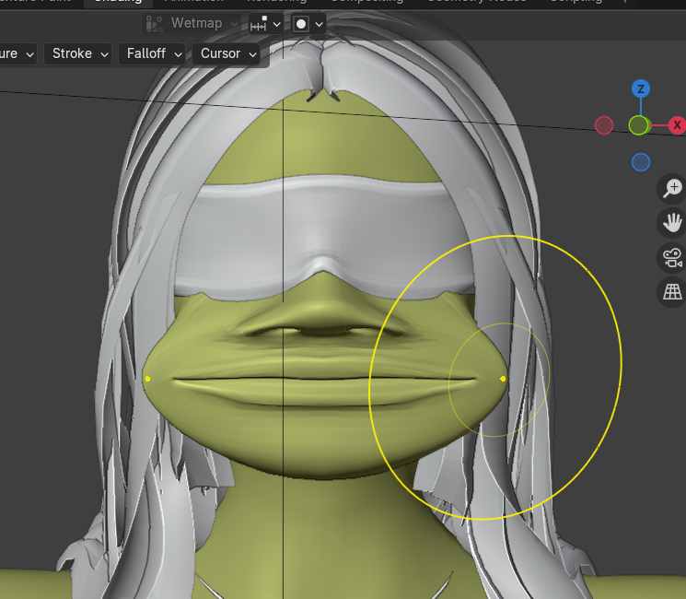The image size is (686, 599).
Task: Toggle perspective/orthographic grid icon
Action: tap(672, 292)
